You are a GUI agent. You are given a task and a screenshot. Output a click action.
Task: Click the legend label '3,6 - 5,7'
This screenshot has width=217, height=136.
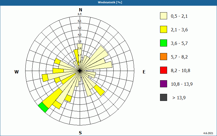[x=179, y=44]
